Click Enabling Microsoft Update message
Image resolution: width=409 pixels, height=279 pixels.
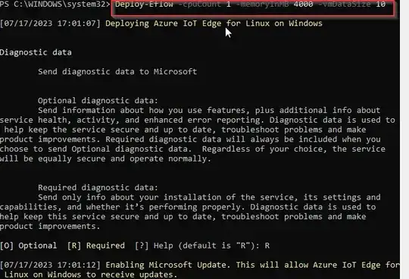click(200, 270)
